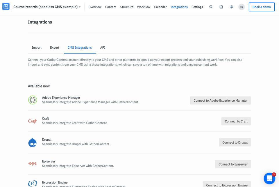The width and height of the screenshot is (279, 187).
Task: Click the Episerver logo
Action: coord(32,164)
